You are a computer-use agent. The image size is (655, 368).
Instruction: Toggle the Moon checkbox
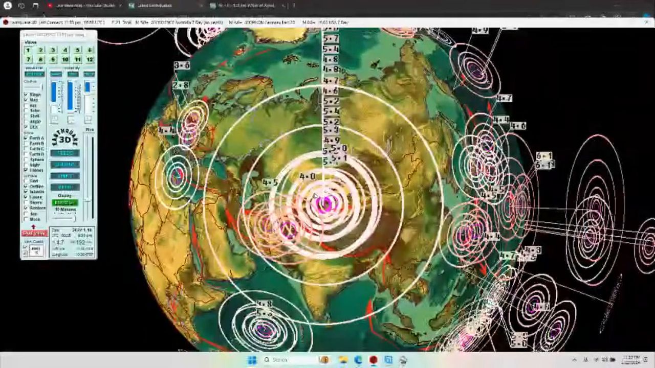tap(26, 219)
